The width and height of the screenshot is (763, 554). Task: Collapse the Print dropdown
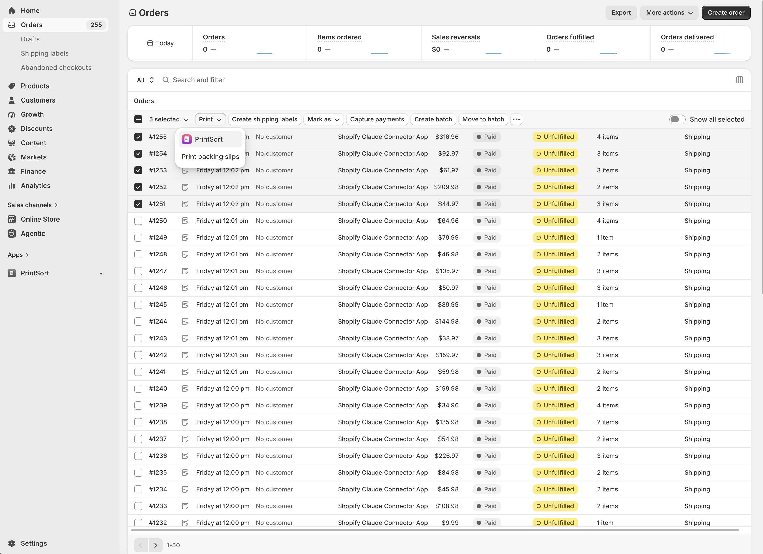click(210, 119)
